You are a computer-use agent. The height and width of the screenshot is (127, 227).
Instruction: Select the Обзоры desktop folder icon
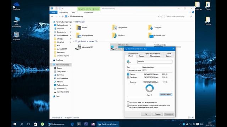(208, 21)
